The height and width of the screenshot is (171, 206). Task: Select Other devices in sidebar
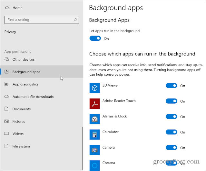(x=42, y=59)
